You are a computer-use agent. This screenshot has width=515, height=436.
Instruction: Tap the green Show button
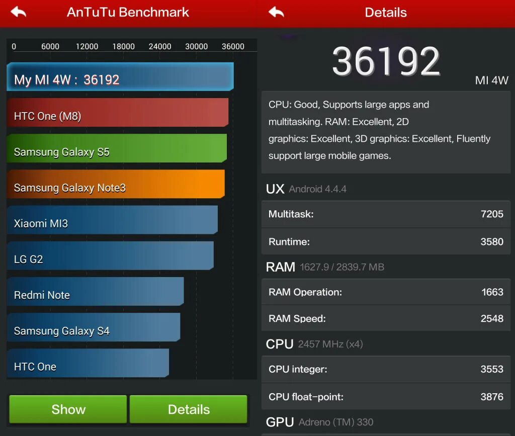68,409
